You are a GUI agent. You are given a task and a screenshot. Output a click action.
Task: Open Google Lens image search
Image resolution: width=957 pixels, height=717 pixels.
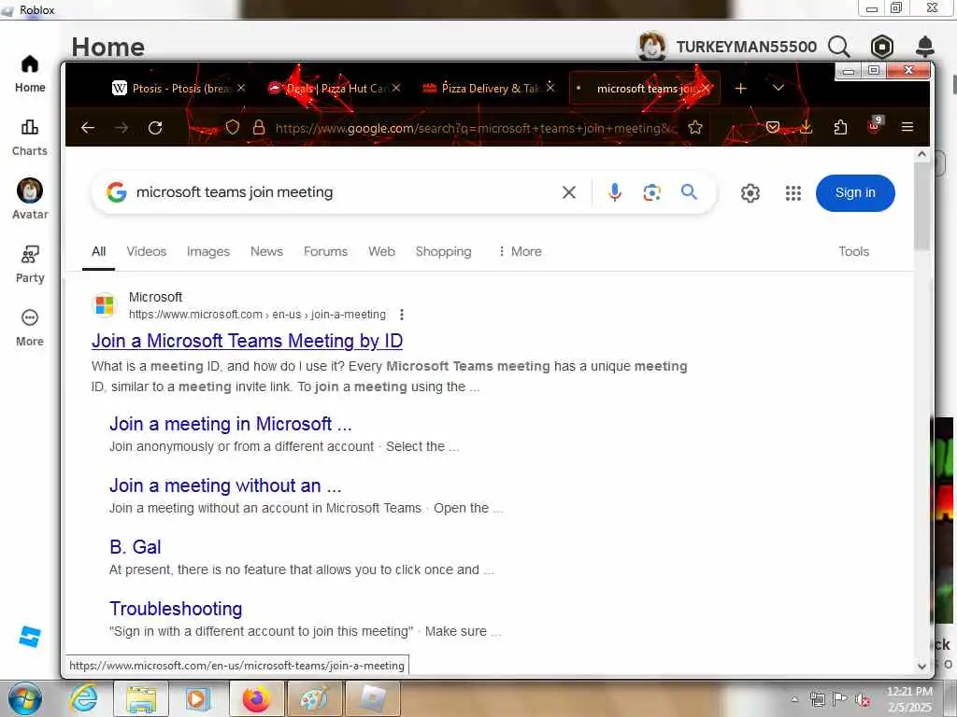(651, 192)
